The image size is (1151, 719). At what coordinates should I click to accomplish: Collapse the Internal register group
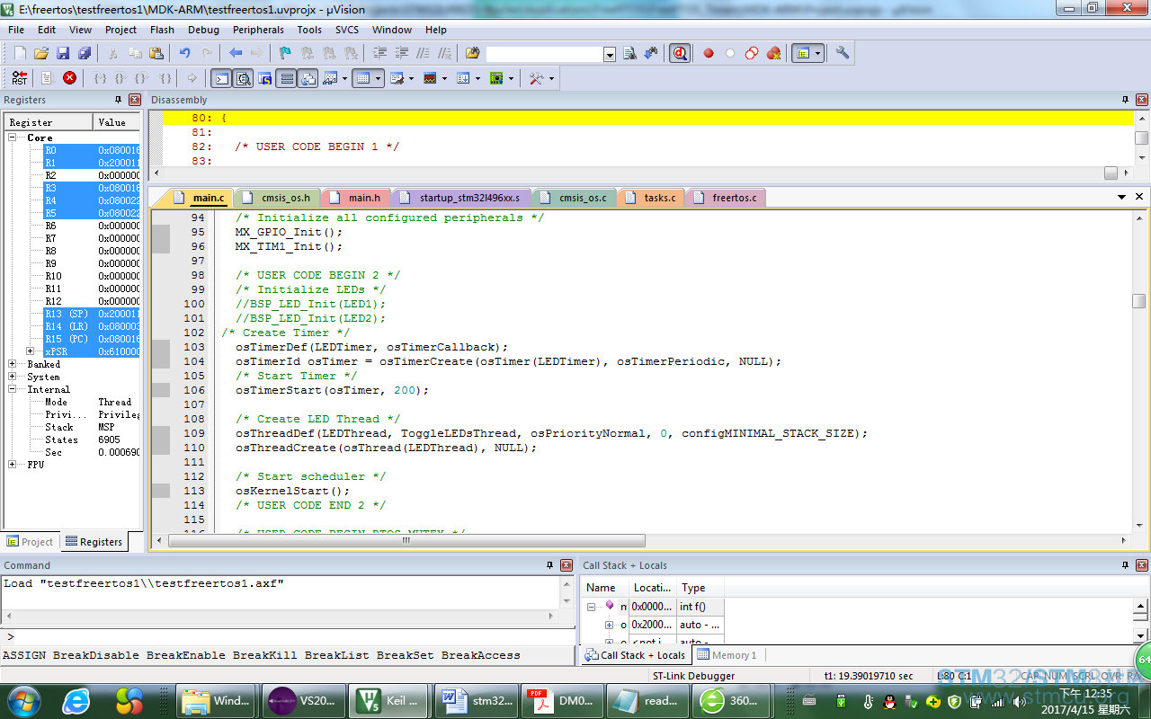point(13,389)
